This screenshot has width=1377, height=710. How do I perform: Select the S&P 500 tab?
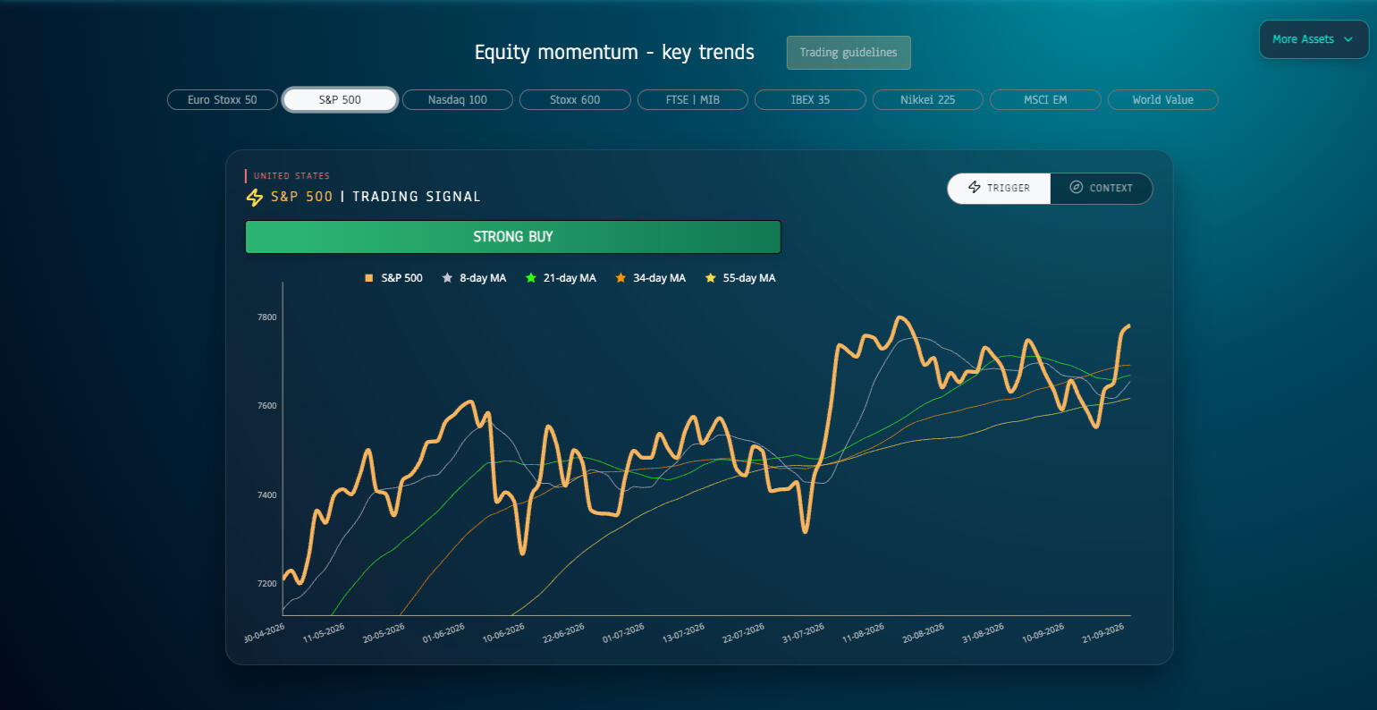click(340, 100)
